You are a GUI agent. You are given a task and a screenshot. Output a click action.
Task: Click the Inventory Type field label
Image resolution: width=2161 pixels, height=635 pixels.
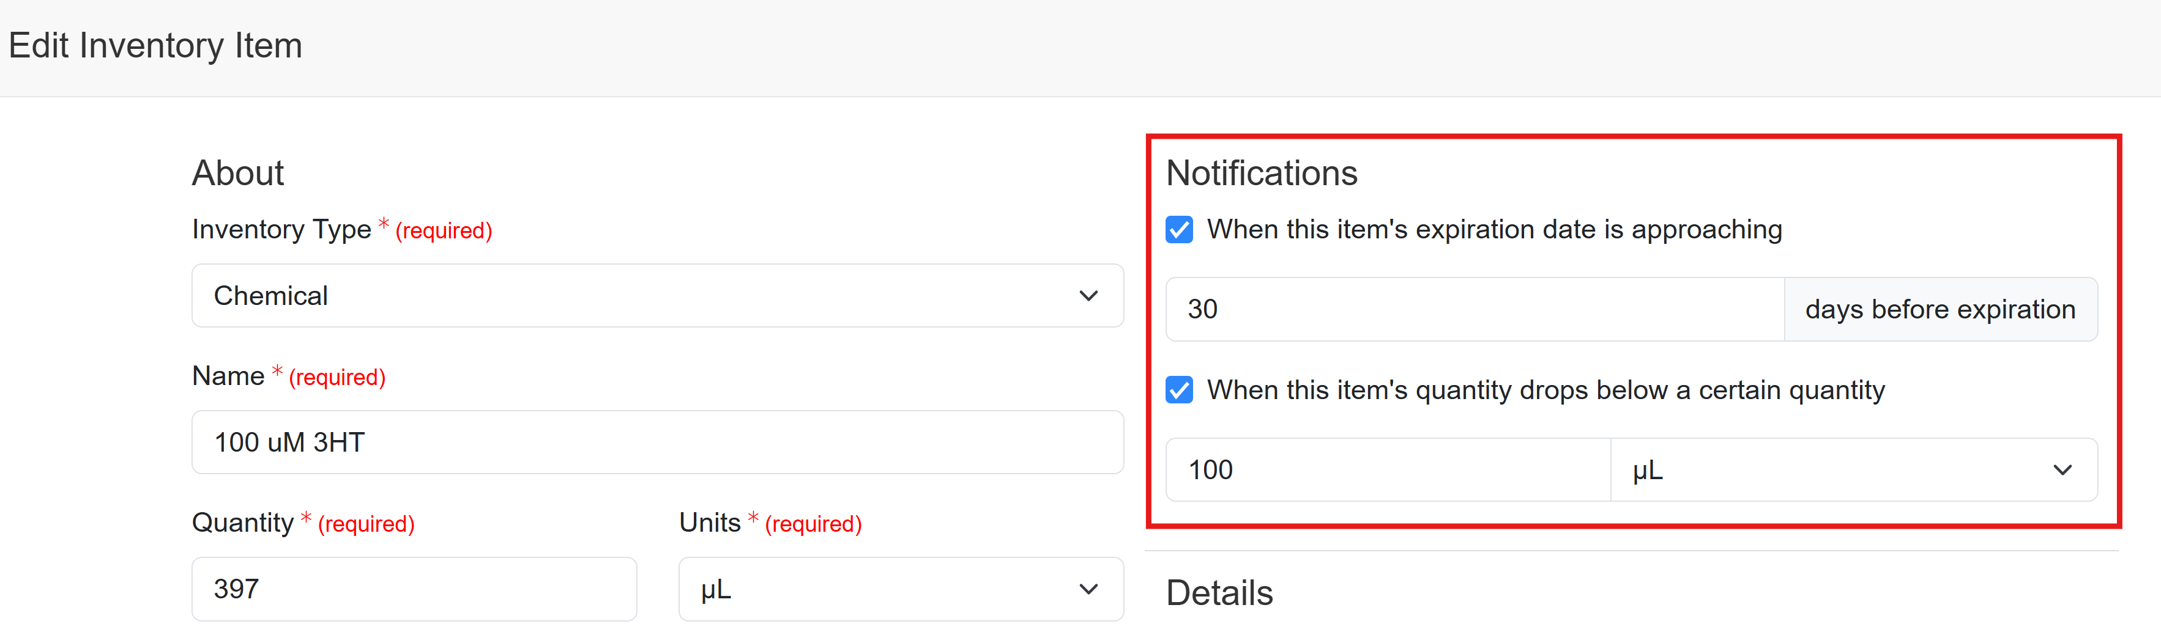click(281, 230)
